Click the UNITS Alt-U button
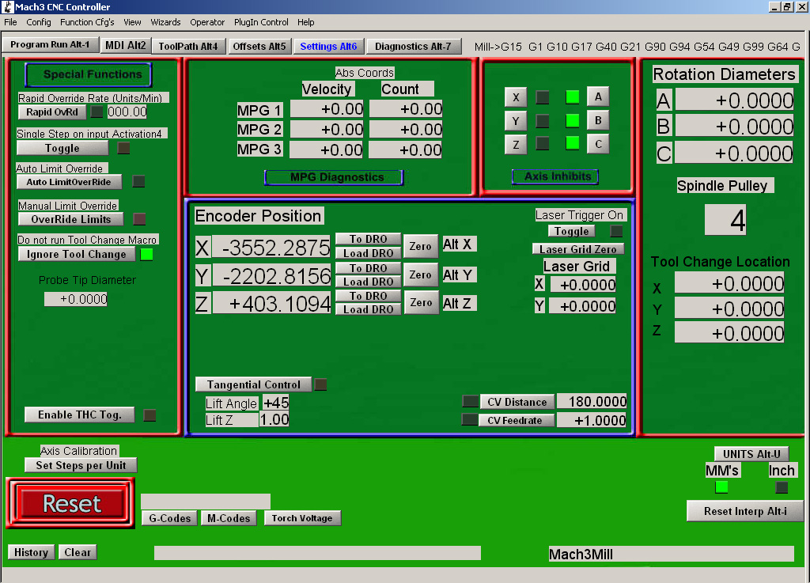The width and height of the screenshot is (810, 583). pos(751,454)
